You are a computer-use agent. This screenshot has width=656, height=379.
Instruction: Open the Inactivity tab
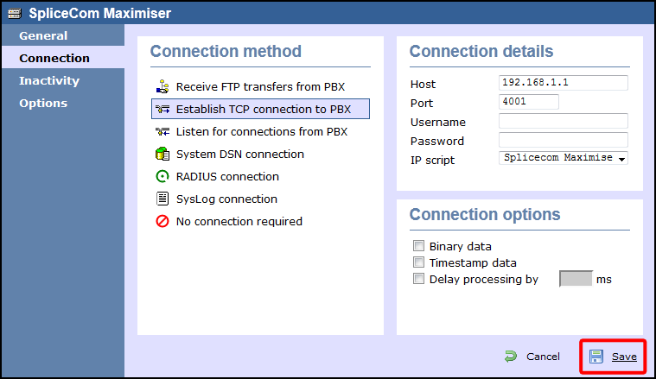(49, 81)
